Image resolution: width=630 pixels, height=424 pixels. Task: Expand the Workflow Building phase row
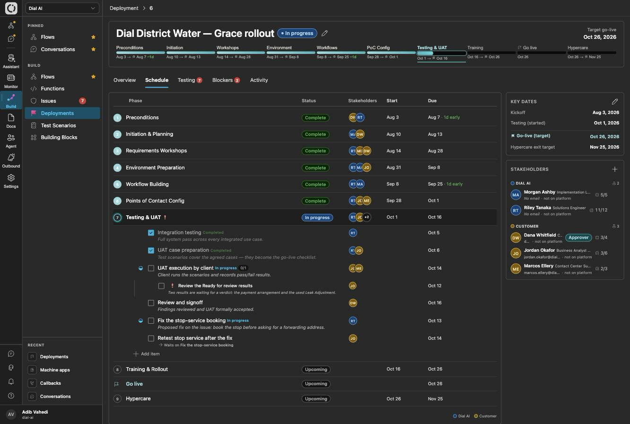305,184
